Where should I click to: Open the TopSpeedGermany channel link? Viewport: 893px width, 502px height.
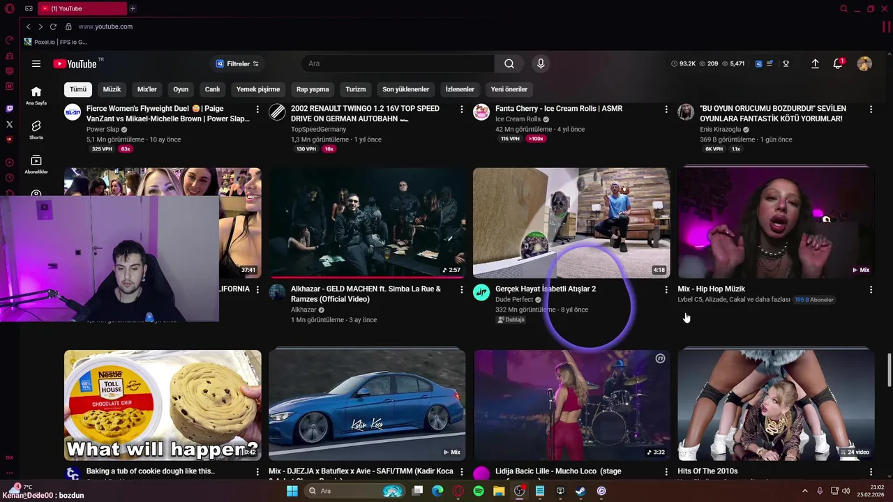(x=319, y=130)
